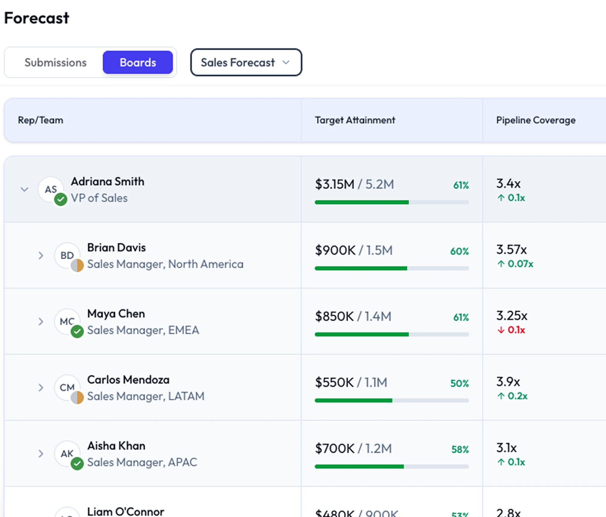
Task: Click green check badge on Aisha Khan
Action: pos(77,464)
